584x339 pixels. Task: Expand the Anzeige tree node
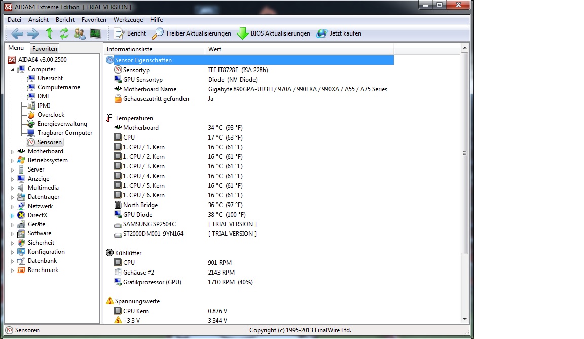[x=12, y=179]
